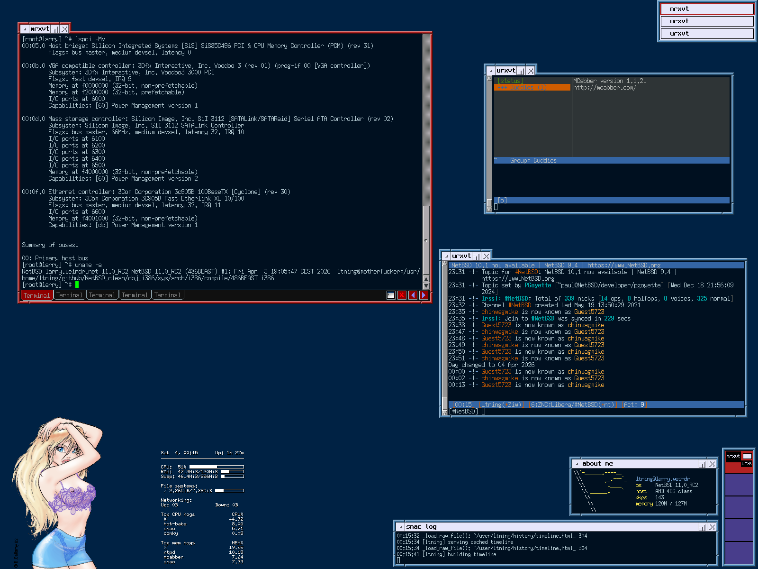Click mrxvt scrollbar up arrow
Screen dimensions: 758x569
click(426, 280)
